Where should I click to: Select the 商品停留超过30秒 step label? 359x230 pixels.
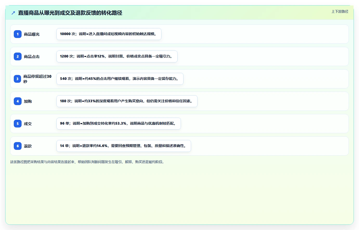pos(37,79)
